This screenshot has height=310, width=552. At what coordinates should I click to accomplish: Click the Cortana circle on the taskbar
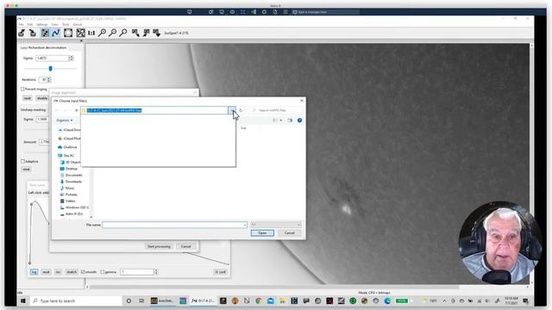pyautogui.click(x=129, y=301)
